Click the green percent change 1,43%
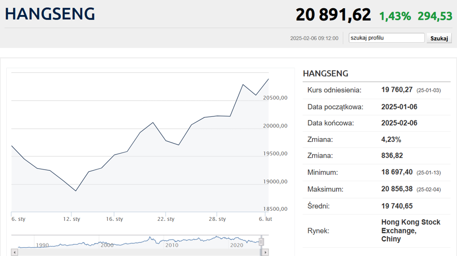 tap(395, 16)
